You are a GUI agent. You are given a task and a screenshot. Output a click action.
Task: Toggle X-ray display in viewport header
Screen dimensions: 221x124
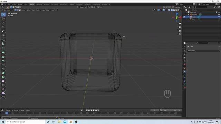(x=169, y=10)
